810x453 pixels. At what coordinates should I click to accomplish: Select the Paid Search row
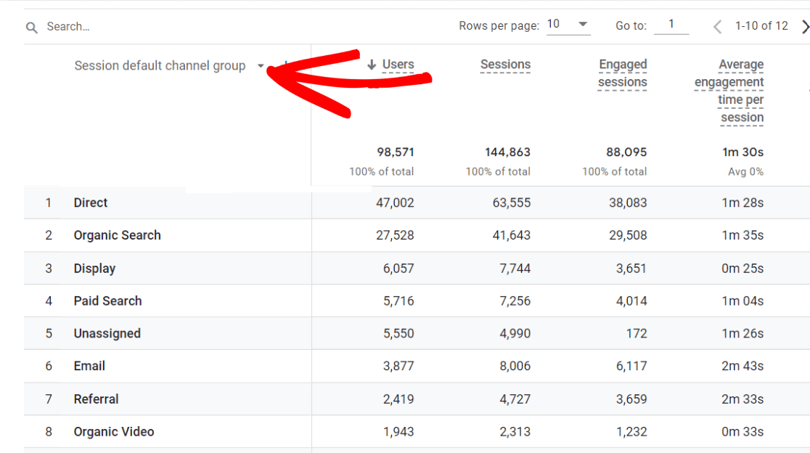[107, 301]
